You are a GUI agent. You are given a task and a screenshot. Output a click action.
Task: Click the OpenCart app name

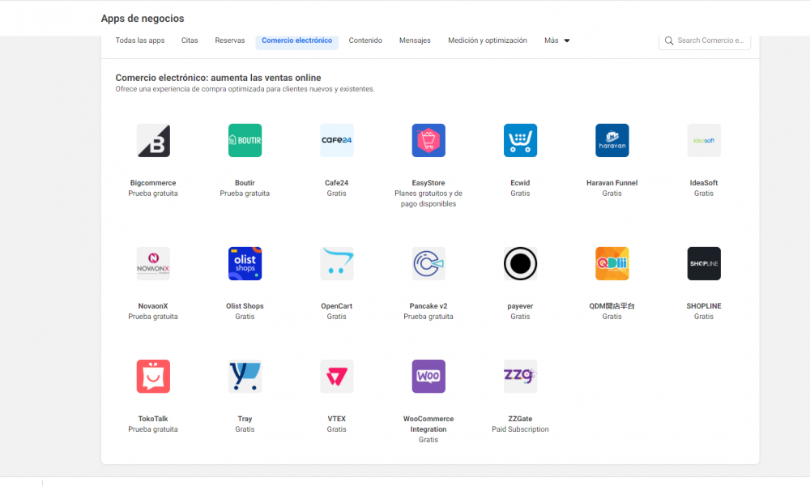click(x=337, y=305)
